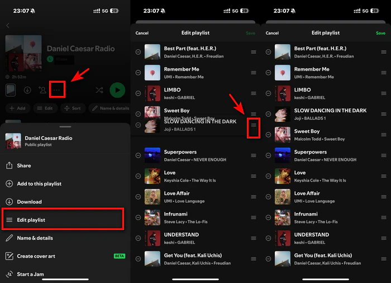Remove Get You (feat. Kali Uchis) in right screen
The height and width of the screenshot is (283, 391).
(268, 258)
